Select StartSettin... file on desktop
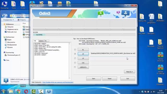 (151, 31)
